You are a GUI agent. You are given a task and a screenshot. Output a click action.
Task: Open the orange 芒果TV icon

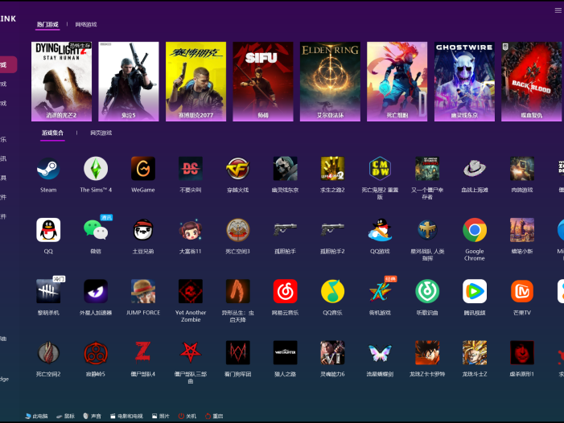[522, 291]
